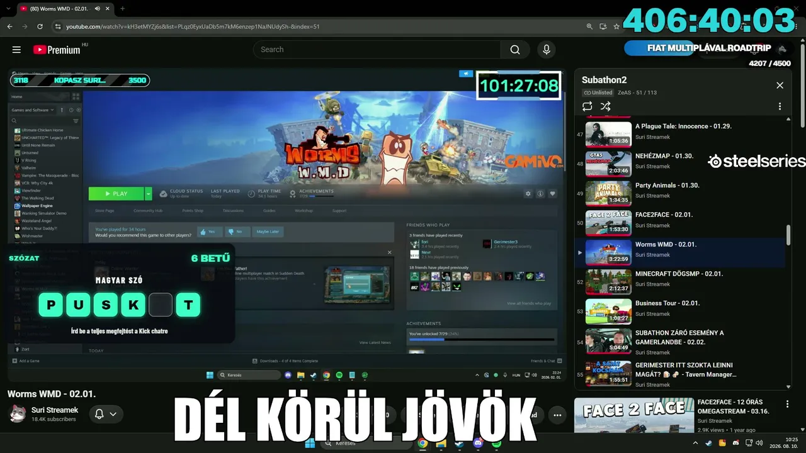Click the playlist panel scrollbar thumb
Image resolution: width=806 pixels, height=453 pixels.
pyautogui.click(x=788, y=235)
